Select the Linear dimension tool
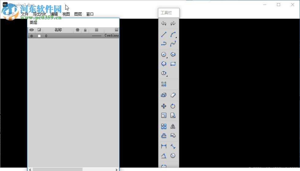Viewport: 300px width, 171px height. click(164, 146)
